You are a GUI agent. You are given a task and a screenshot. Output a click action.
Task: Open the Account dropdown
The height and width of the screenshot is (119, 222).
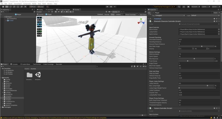pyautogui.click(x=196, y=7)
